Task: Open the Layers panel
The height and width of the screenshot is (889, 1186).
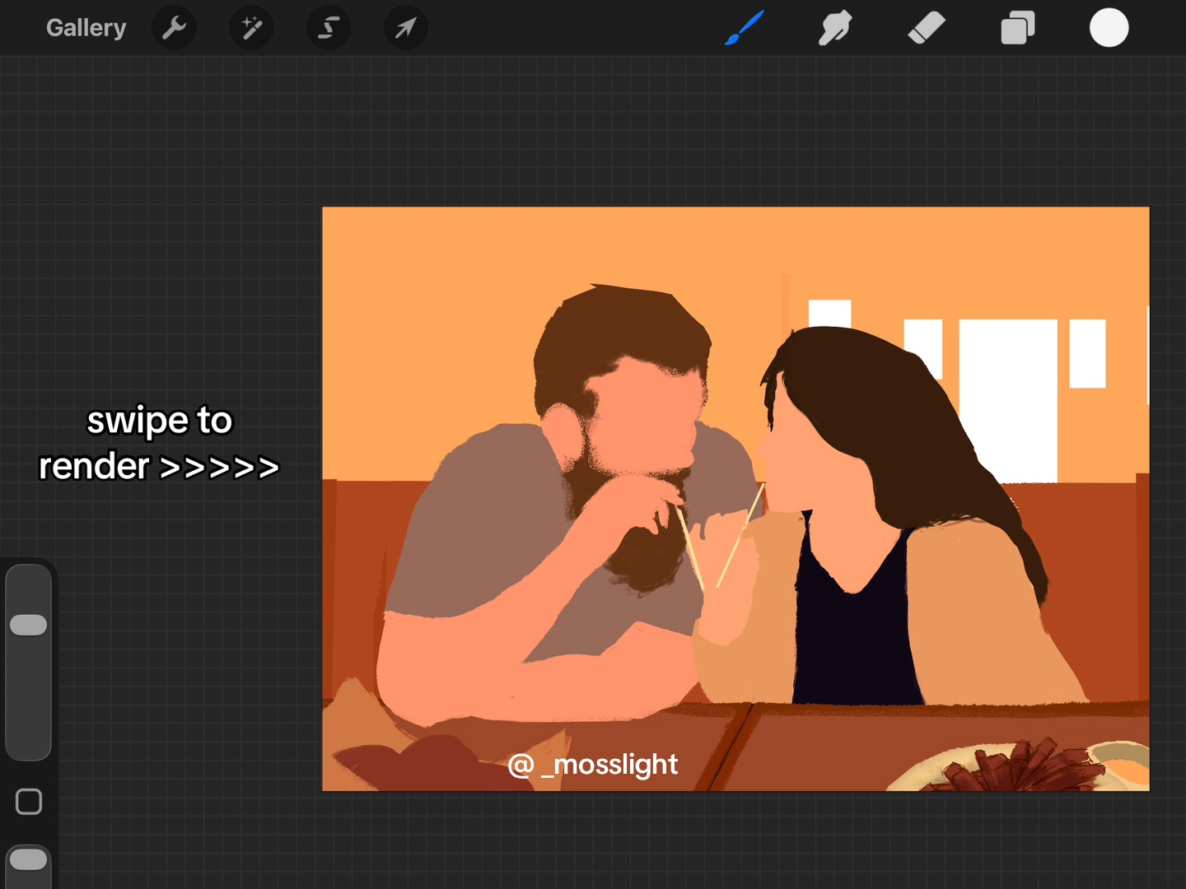Action: pos(1018,28)
